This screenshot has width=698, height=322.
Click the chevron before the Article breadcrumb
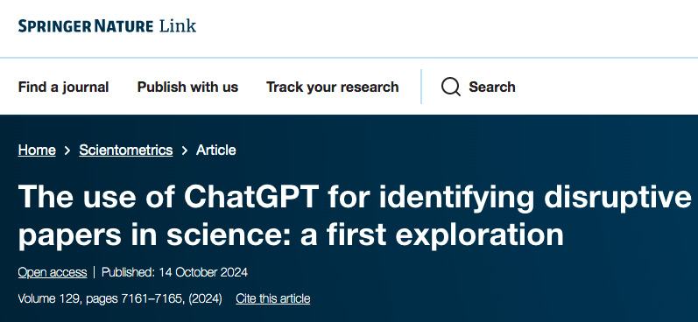coord(184,150)
